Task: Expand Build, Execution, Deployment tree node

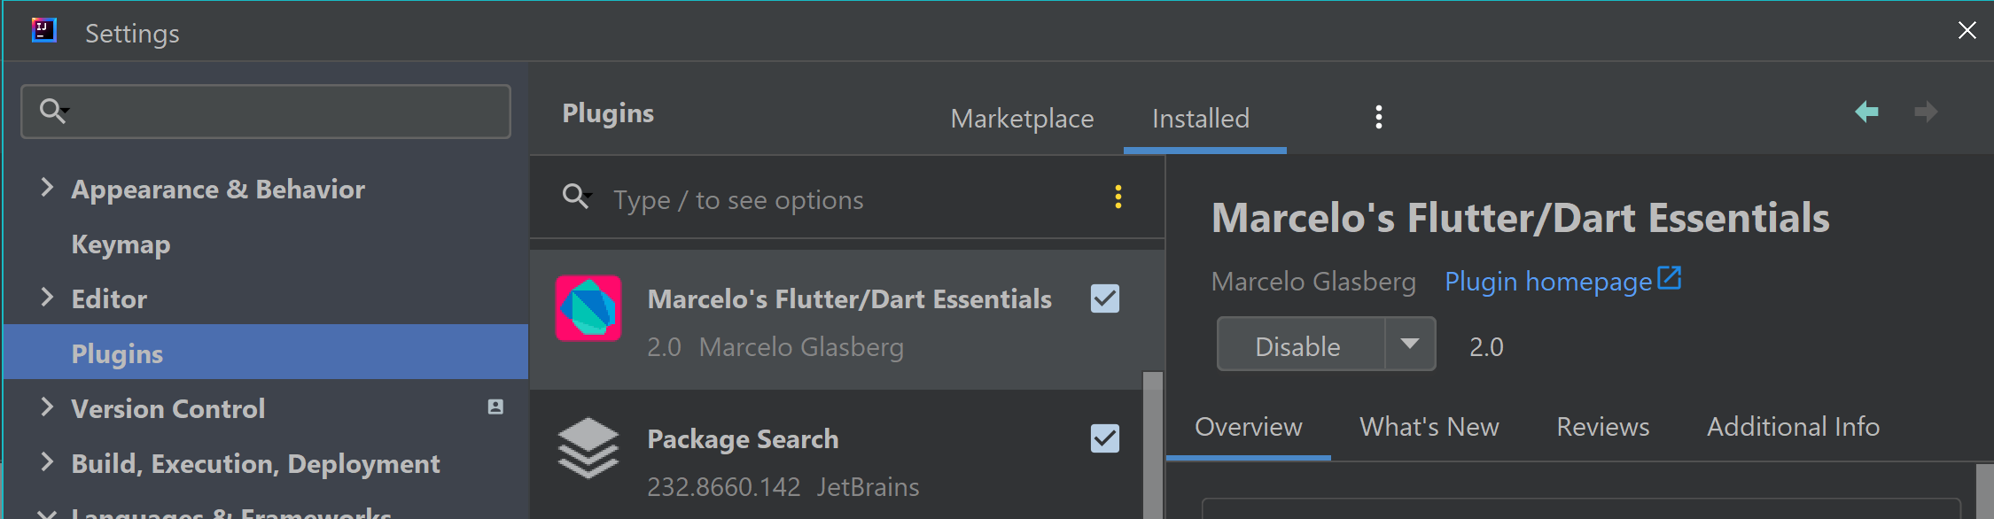Action: 47,461
